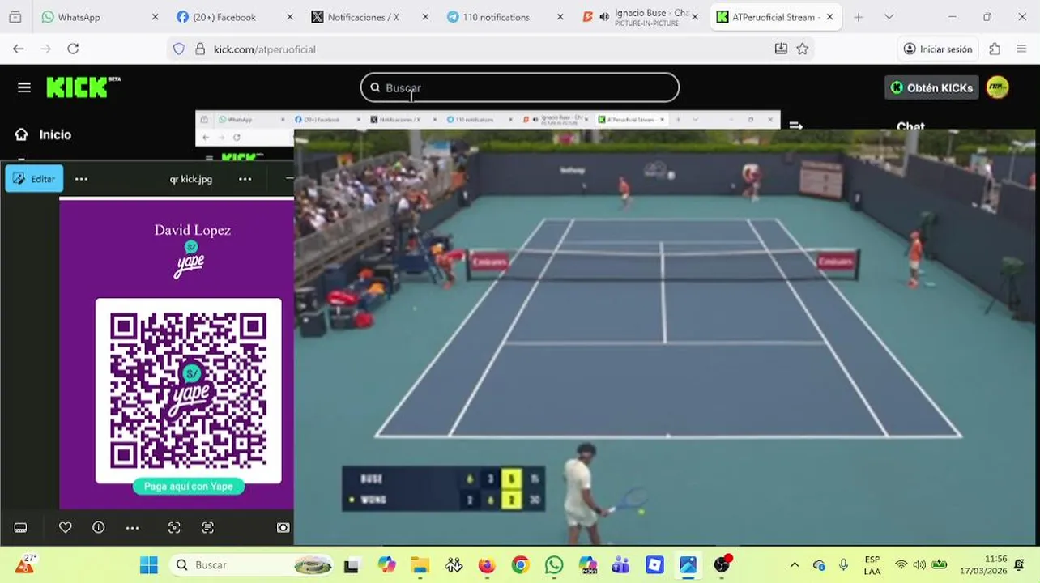Click the install page icon in the address bar
This screenshot has height=583, width=1040.
[x=781, y=49]
